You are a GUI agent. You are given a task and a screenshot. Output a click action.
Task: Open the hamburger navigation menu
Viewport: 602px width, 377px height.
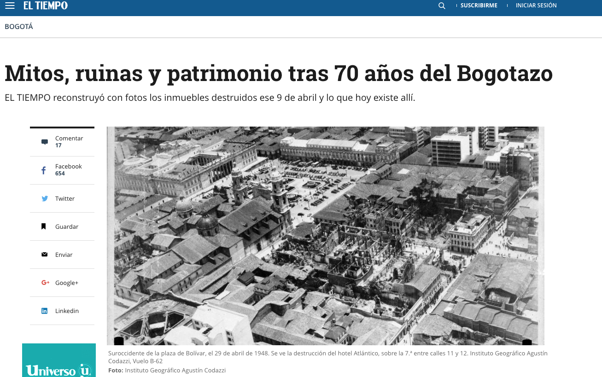pyautogui.click(x=9, y=6)
